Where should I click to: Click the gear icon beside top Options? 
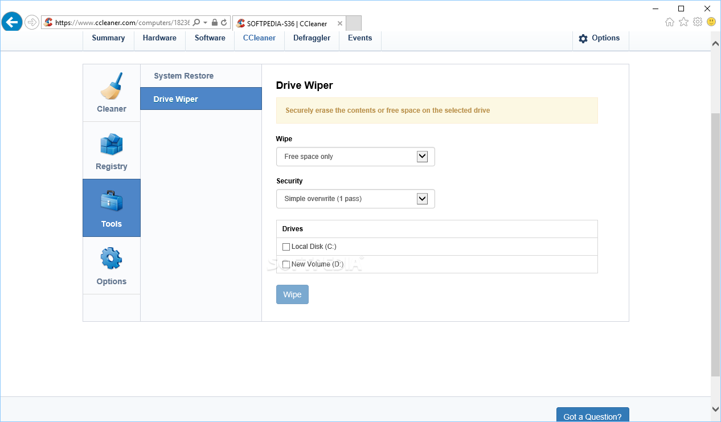coord(583,39)
